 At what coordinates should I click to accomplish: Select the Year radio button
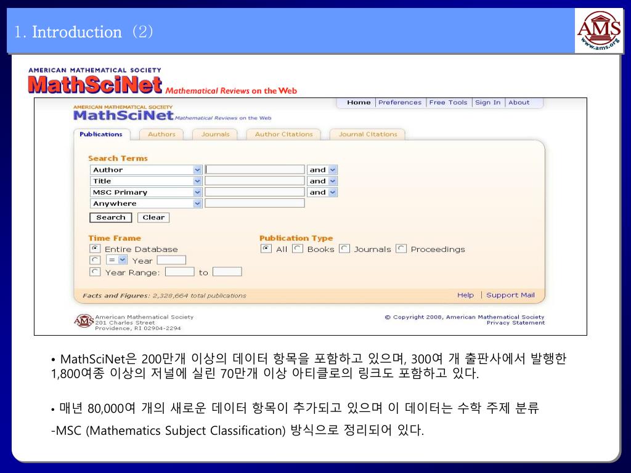point(95,261)
